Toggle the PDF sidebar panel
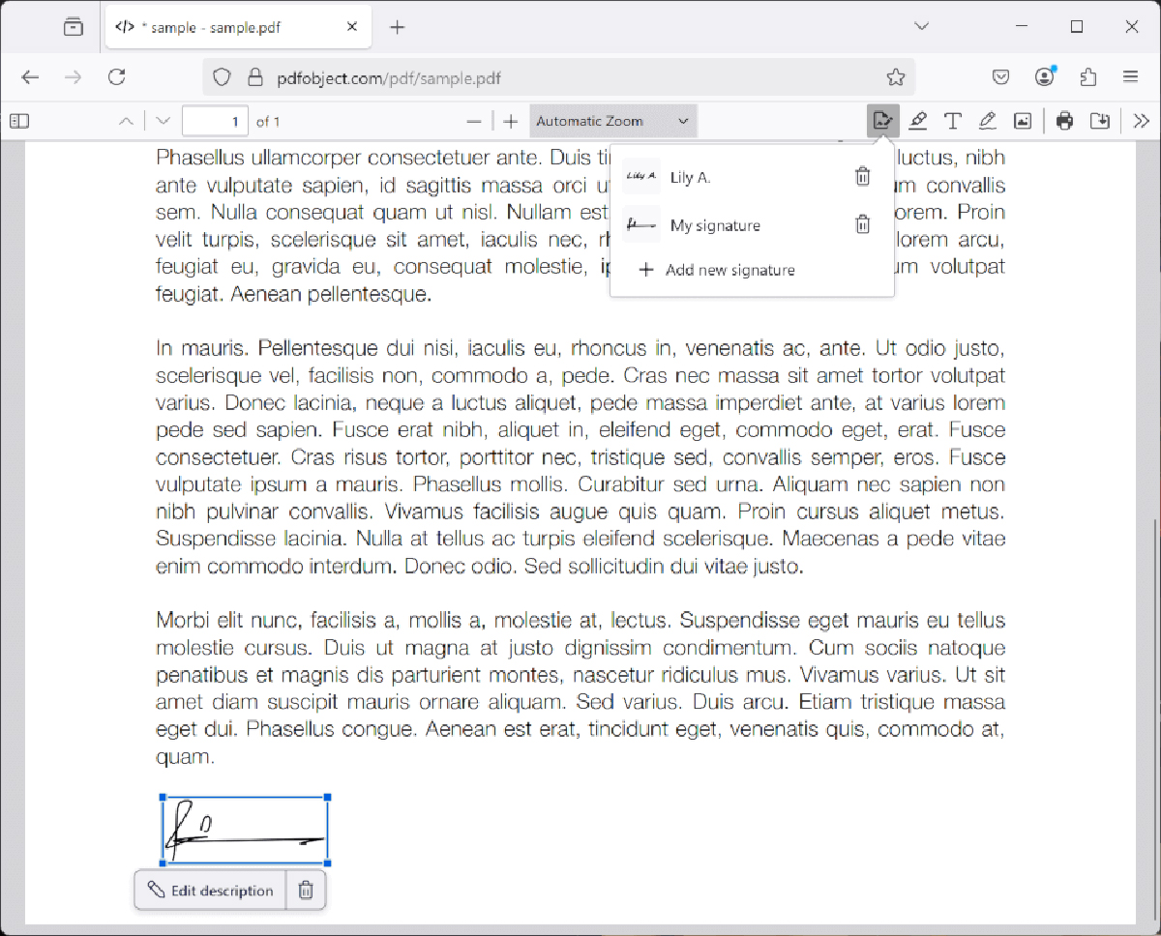1161x936 pixels. [19, 120]
